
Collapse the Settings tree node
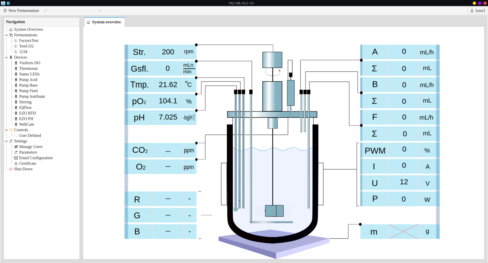tap(6, 141)
